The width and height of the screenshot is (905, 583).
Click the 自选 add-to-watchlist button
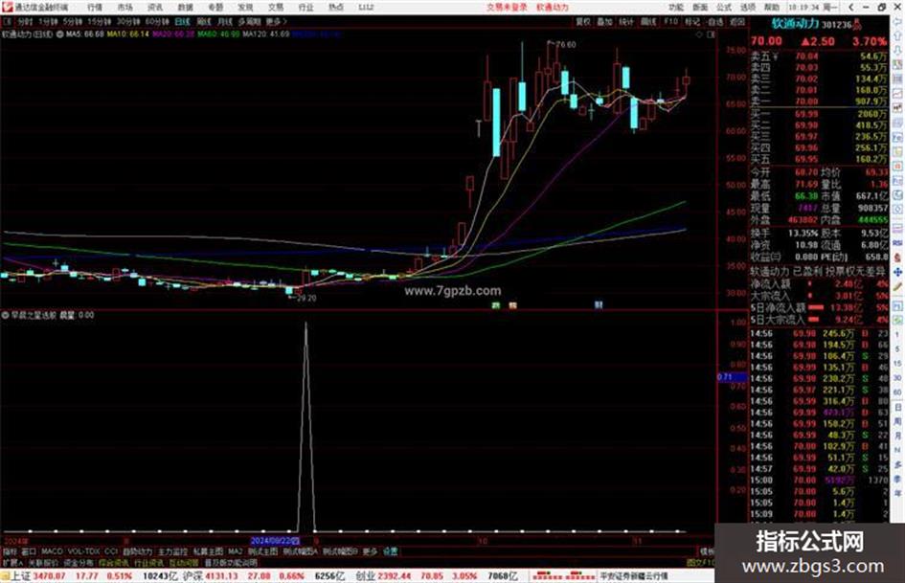715,21
